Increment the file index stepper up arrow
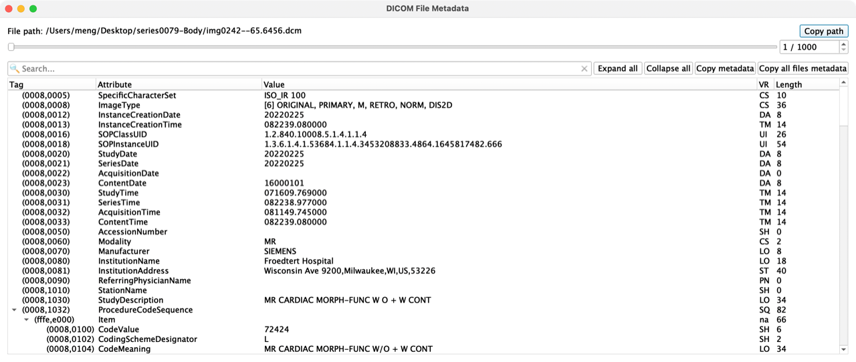Image resolution: width=856 pixels, height=362 pixels. (x=843, y=44)
